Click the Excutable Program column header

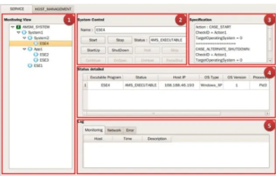pyautogui.click(x=105, y=77)
